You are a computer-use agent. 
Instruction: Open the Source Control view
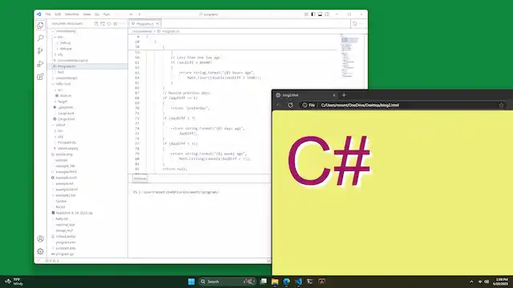(x=40, y=50)
